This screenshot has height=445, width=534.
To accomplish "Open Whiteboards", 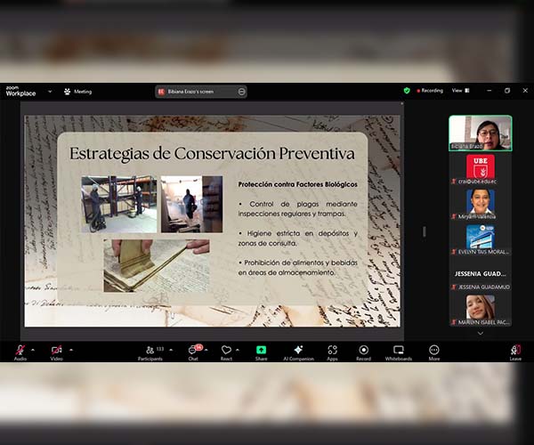I will click(x=399, y=352).
